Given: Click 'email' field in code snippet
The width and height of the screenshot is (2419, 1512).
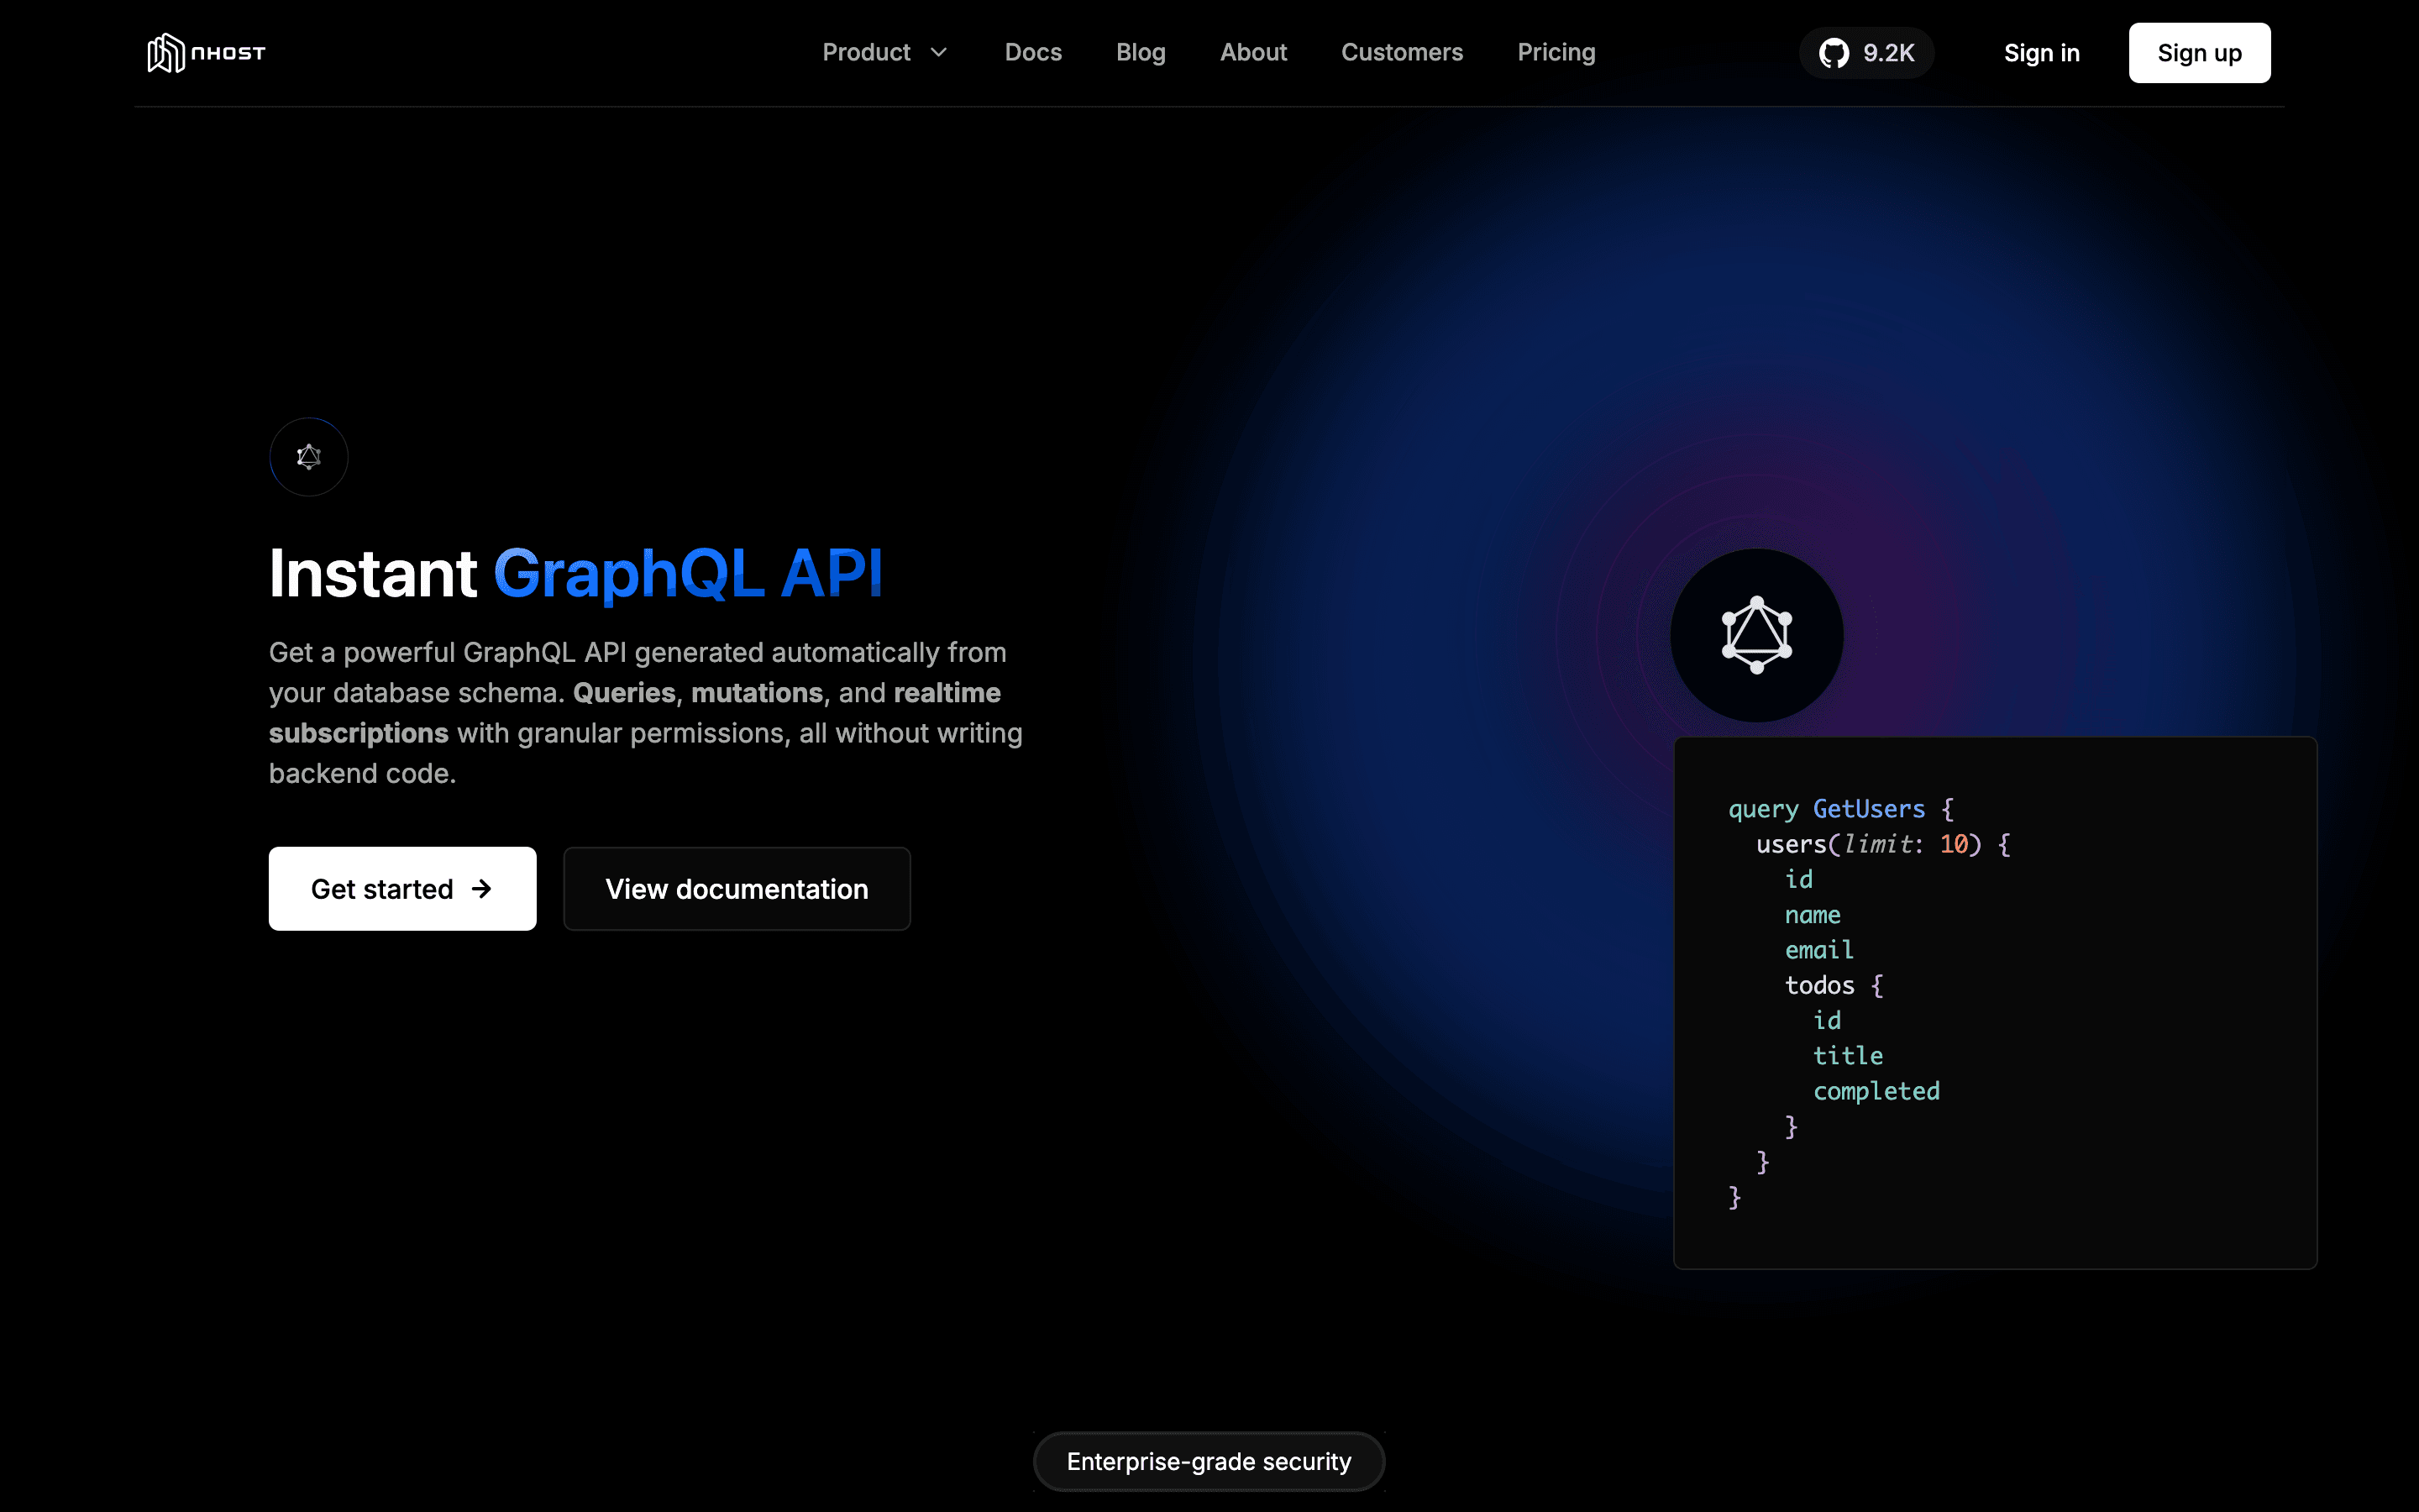Looking at the screenshot, I should (1818, 950).
